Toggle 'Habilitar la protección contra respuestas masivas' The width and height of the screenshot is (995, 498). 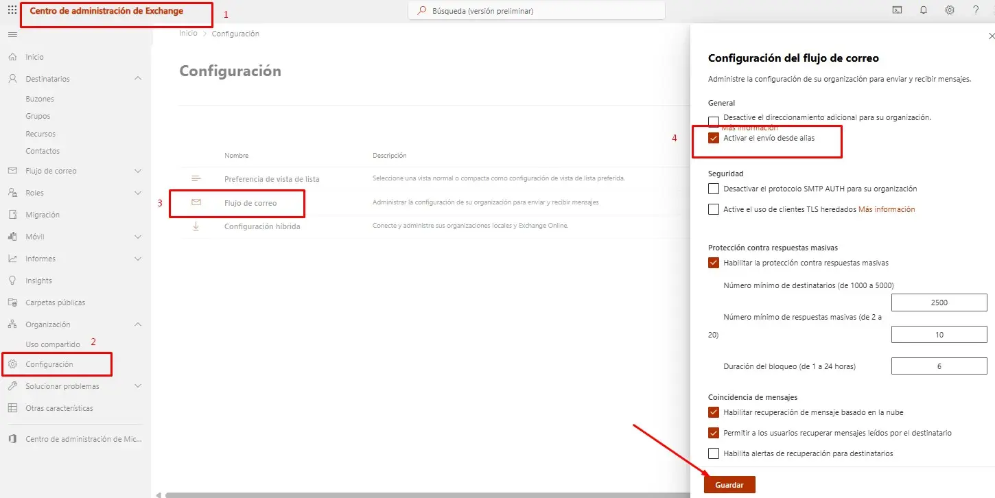tap(714, 263)
